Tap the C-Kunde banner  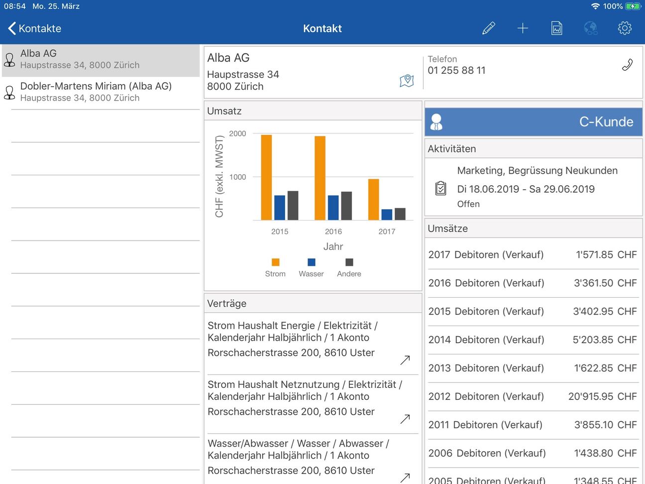click(534, 122)
